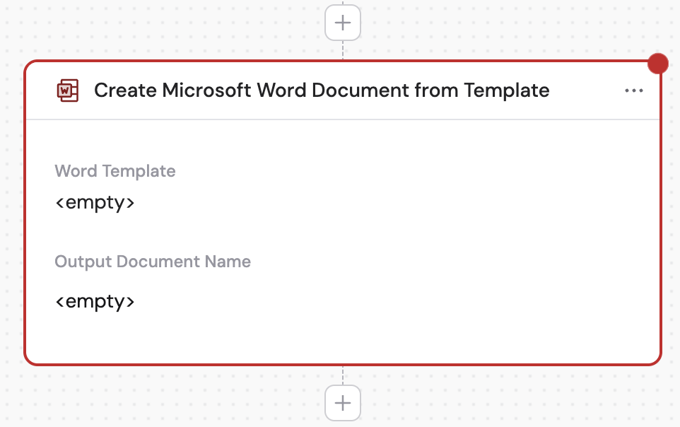The height and width of the screenshot is (427, 680).
Task: Select the red connector dot on the step
Action: tap(658, 63)
